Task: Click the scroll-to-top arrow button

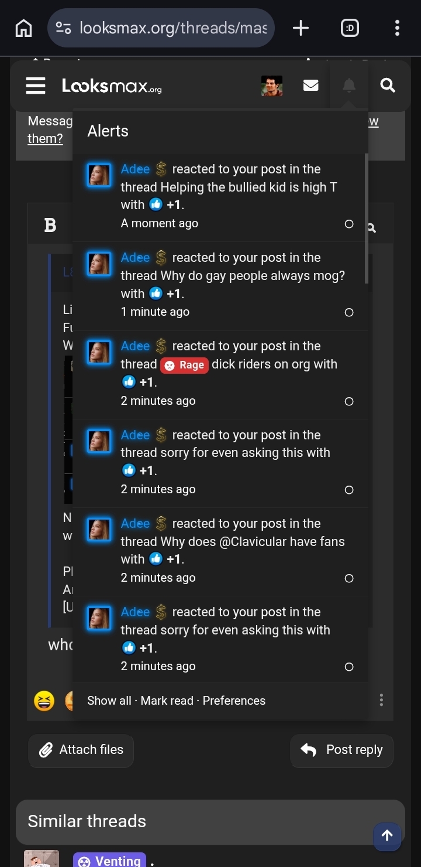Action: [387, 836]
